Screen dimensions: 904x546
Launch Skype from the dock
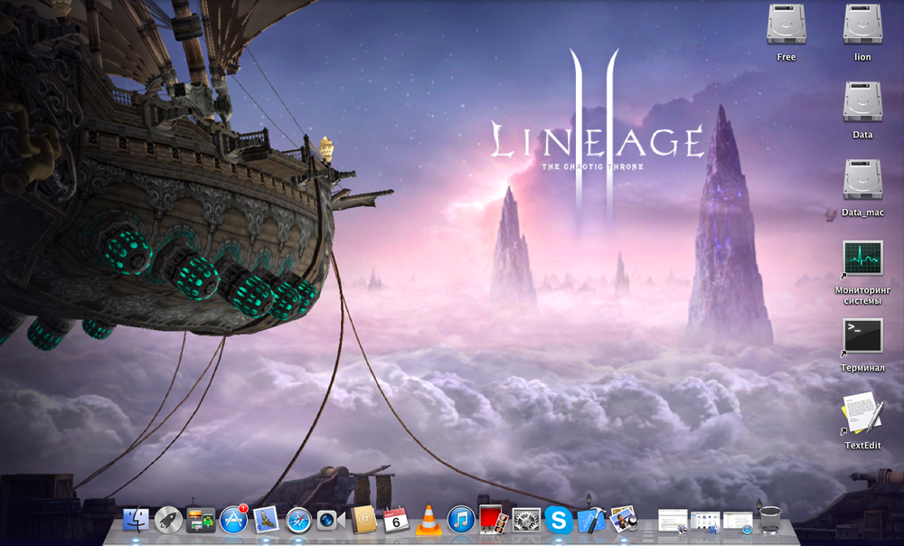(x=559, y=520)
